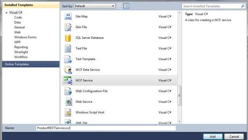
Task: Click the Text File label
Action: pyautogui.click(x=81, y=48)
